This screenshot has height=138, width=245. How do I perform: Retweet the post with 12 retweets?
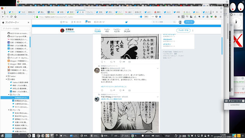(111, 62)
